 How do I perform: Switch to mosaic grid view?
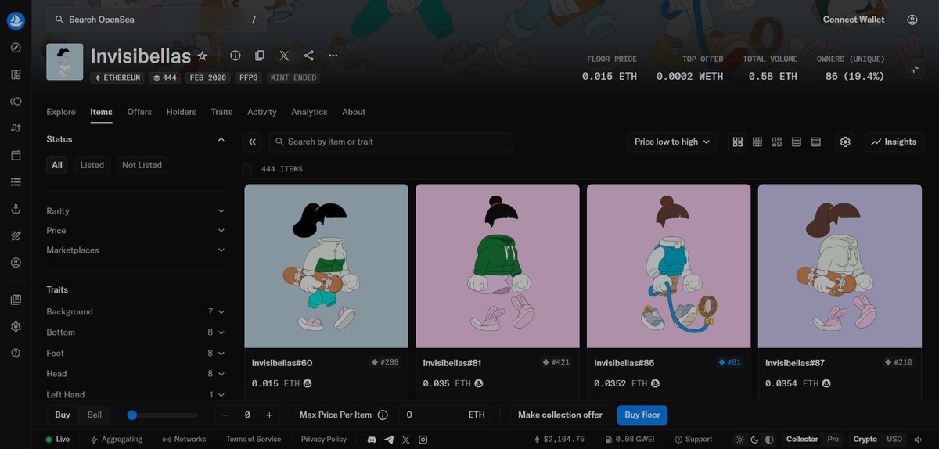coord(777,142)
